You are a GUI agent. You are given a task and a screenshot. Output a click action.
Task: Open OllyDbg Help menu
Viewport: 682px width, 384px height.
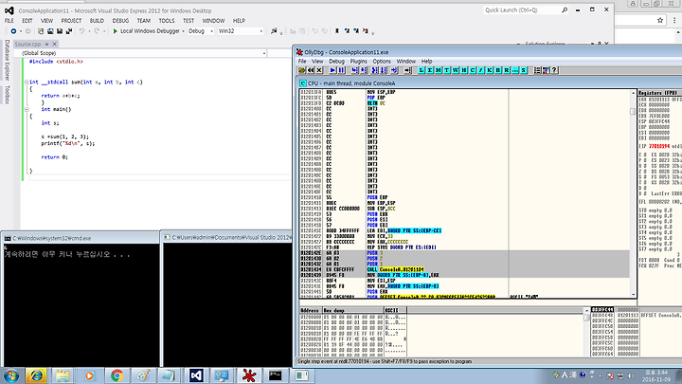426,62
